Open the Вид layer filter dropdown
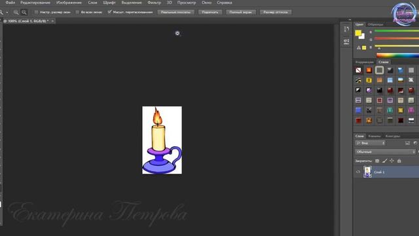The width and height of the screenshot is (419, 236). pyautogui.click(x=370, y=143)
